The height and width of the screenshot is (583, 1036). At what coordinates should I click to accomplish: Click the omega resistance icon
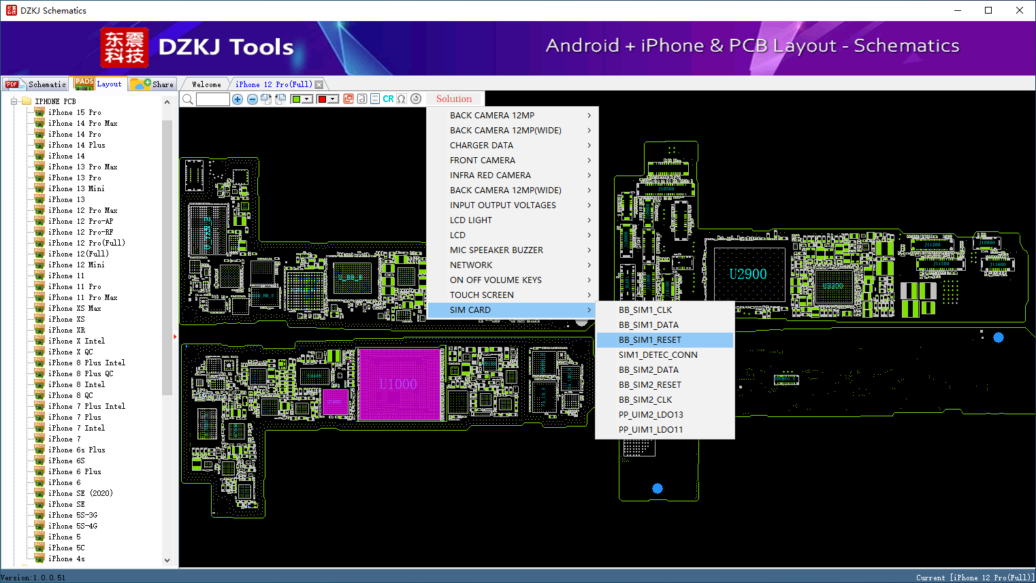tap(402, 99)
